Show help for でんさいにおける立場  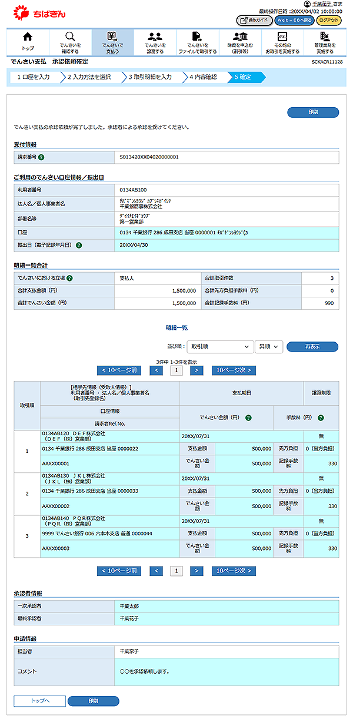69,278
